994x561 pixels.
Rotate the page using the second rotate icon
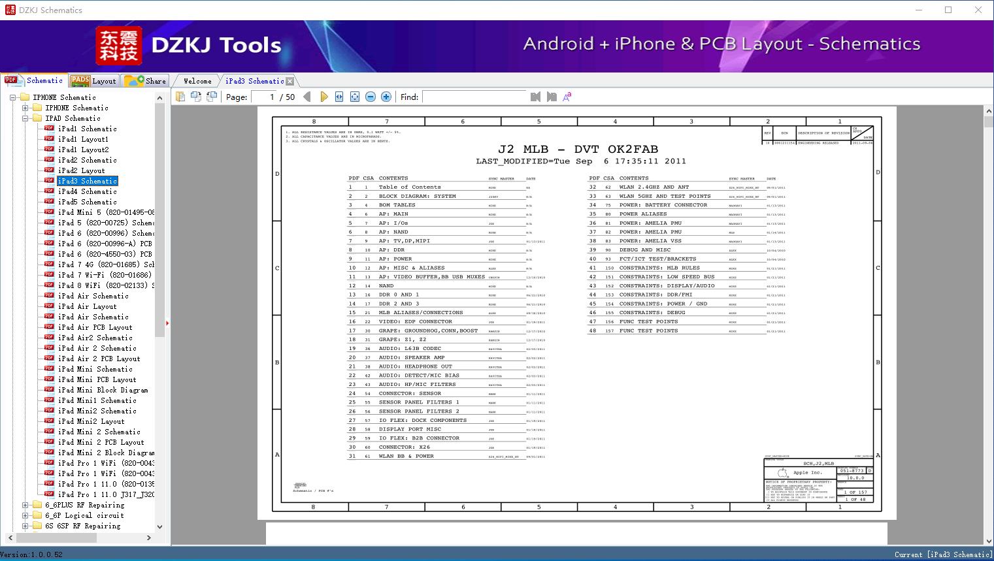tap(211, 97)
